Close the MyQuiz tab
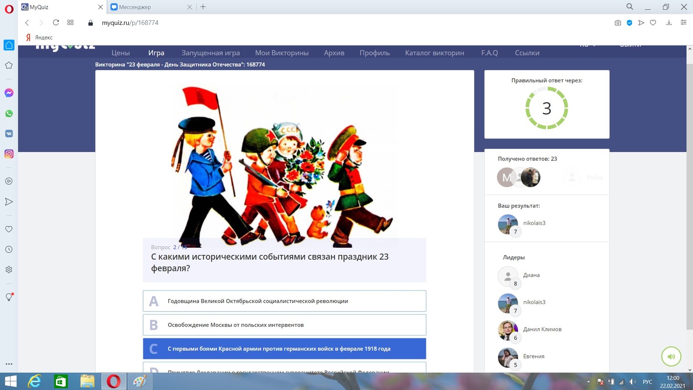 point(100,7)
